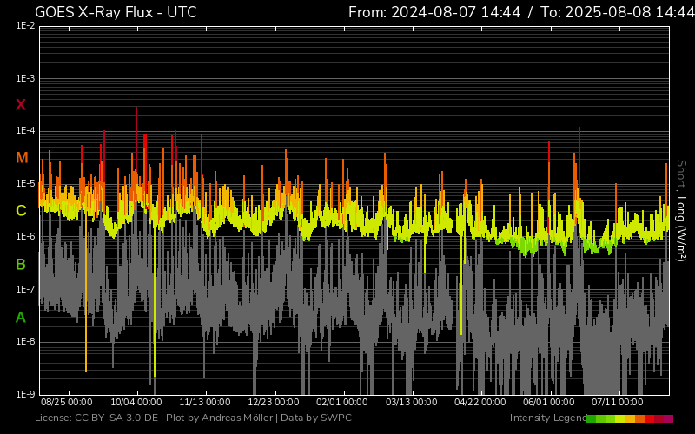Select the 03/13 00:00 time axis label

pos(410,403)
